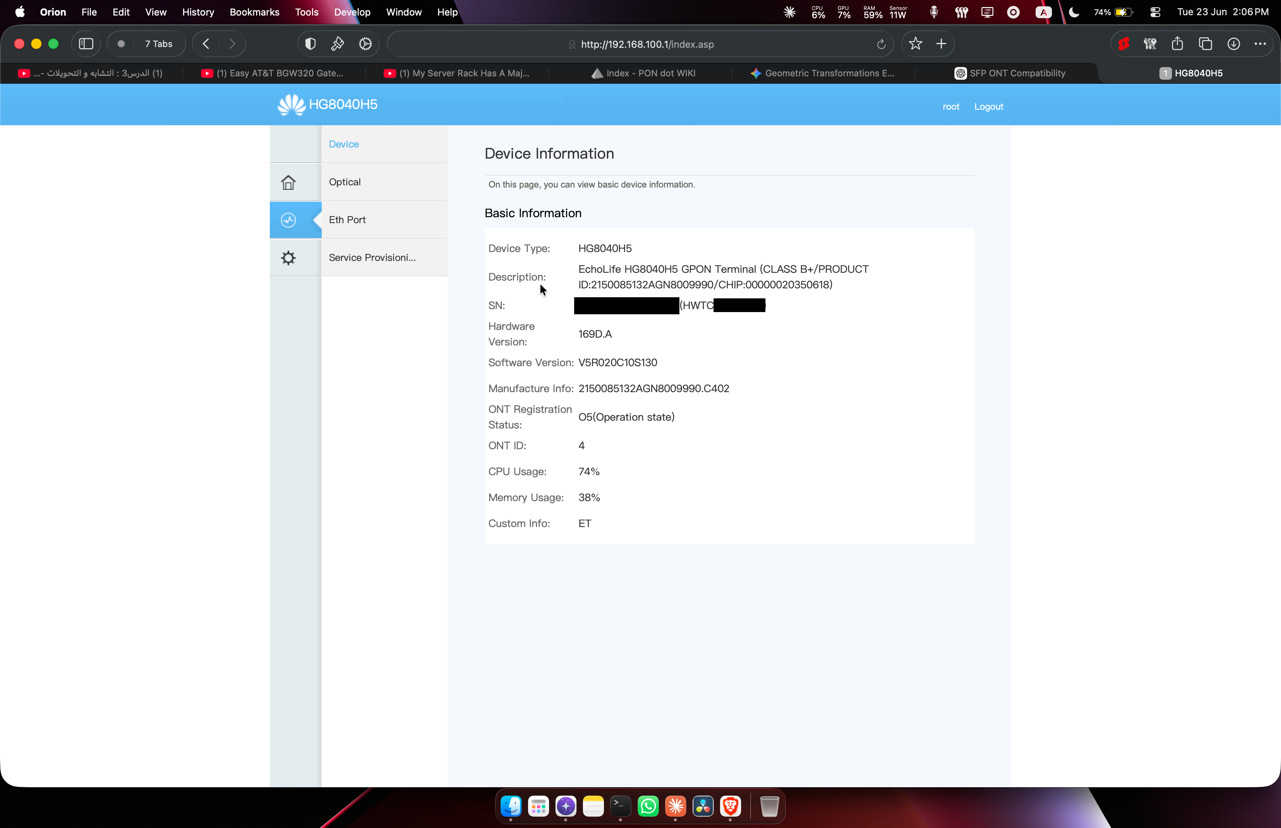Show tab overview icon
This screenshot has height=828, width=1281.
1205,44
